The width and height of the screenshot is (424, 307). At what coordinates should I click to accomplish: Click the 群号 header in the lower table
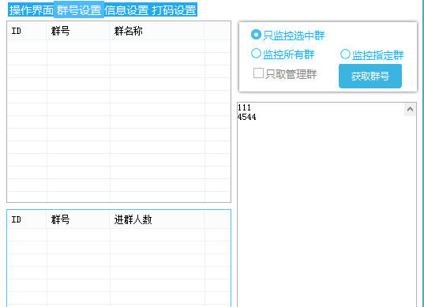(x=78, y=219)
